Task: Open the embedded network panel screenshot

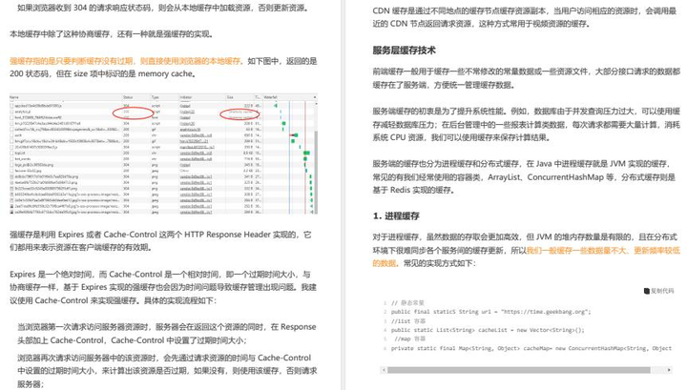Action: tap(163, 154)
